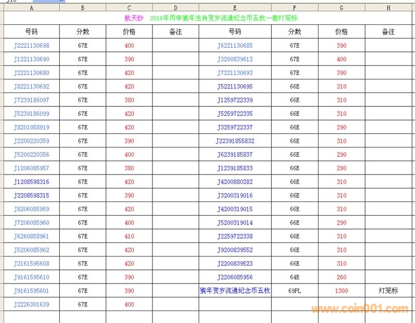Select column H header
Viewport: 415px width, 323px height.
point(388,8)
